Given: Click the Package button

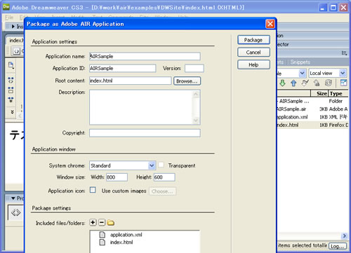Looking at the screenshot, I should [x=253, y=40].
